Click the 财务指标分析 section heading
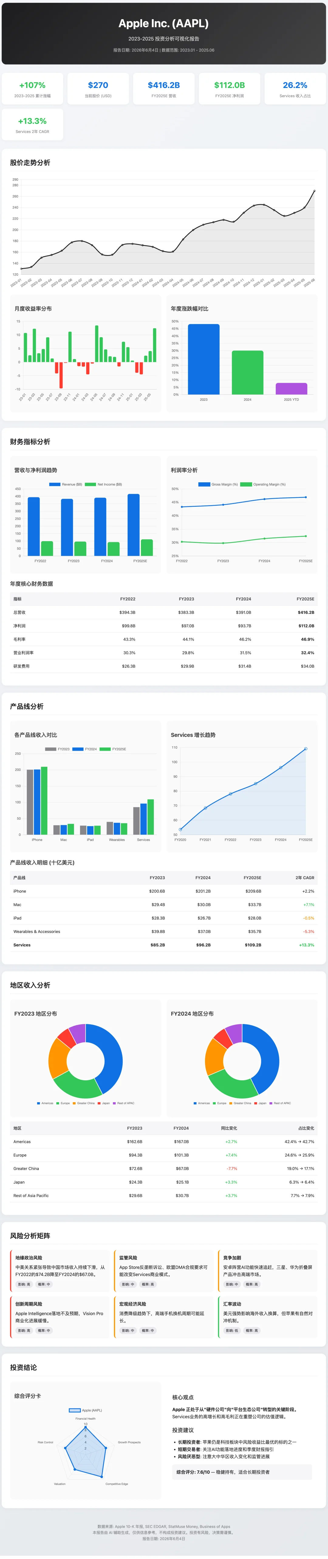 pos(30,442)
